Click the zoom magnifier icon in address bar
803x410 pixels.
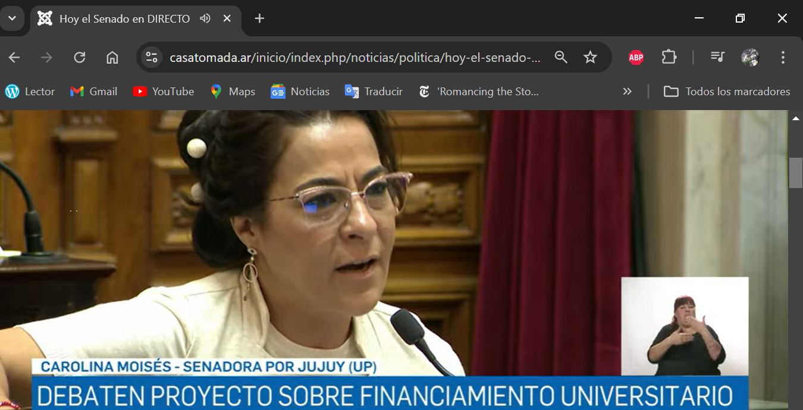click(560, 57)
